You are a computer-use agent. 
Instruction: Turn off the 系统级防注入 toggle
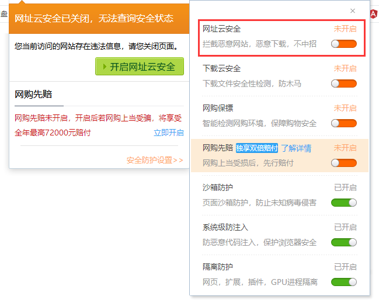343,242
